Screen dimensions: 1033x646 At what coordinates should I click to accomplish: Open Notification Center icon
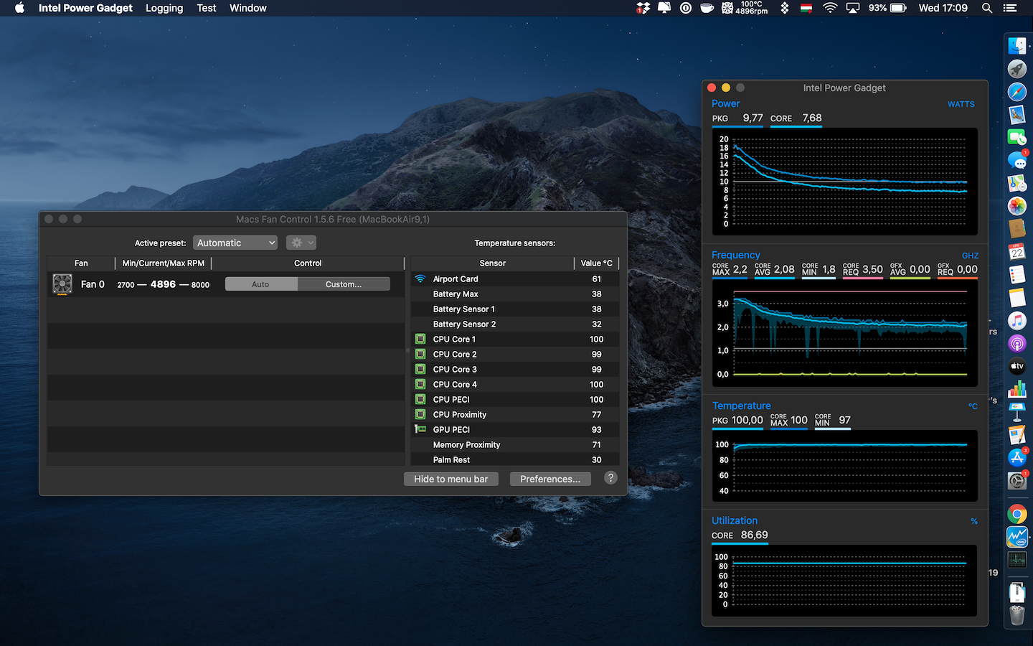(x=1010, y=8)
